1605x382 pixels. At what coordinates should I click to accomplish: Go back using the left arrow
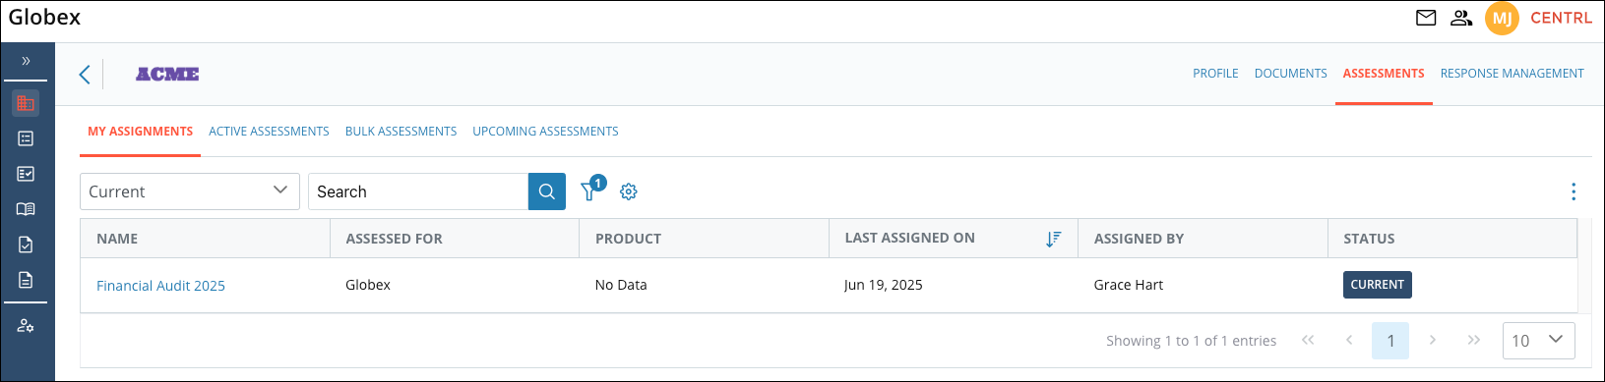point(85,74)
